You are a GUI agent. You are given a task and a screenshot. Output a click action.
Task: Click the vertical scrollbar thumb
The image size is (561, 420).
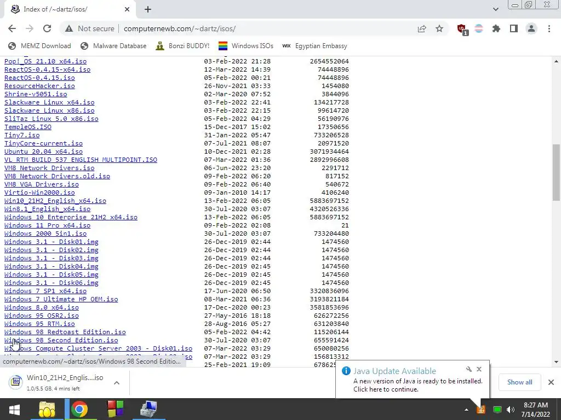pos(556,172)
